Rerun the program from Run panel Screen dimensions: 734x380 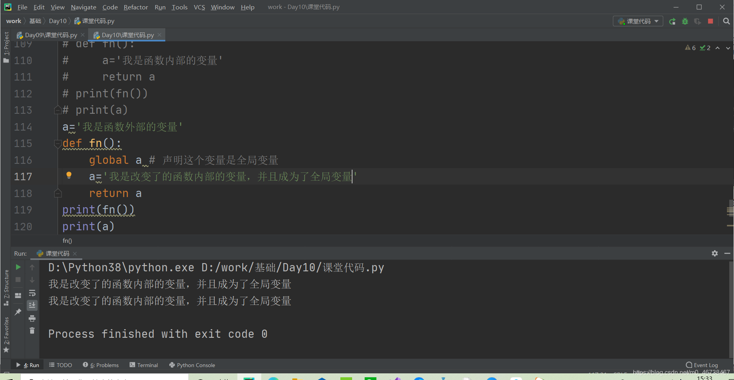click(18, 267)
